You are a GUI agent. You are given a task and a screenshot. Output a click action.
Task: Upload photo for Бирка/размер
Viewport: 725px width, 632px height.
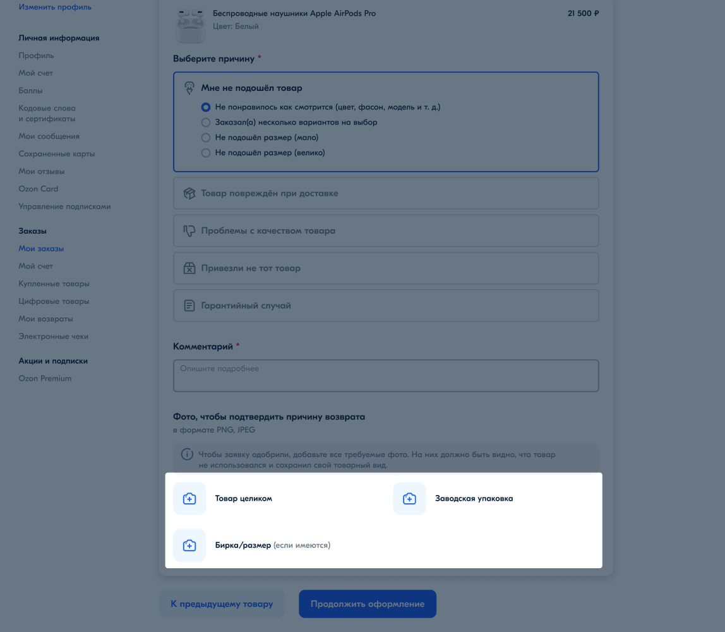(x=189, y=545)
